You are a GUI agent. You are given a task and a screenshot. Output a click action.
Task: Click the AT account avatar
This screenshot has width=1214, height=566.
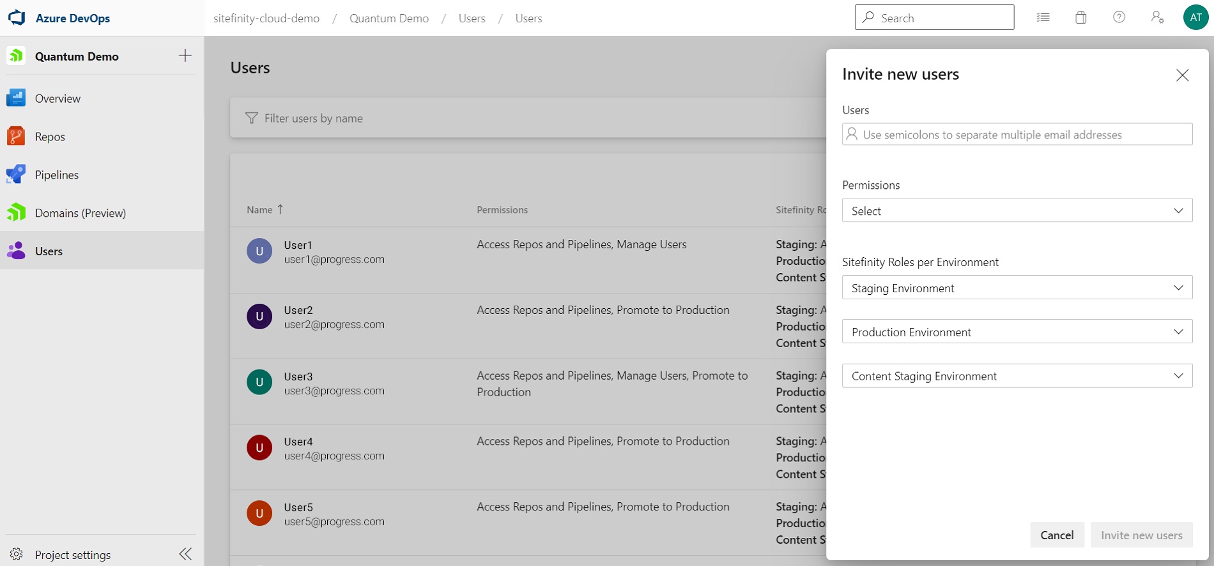coord(1195,18)
